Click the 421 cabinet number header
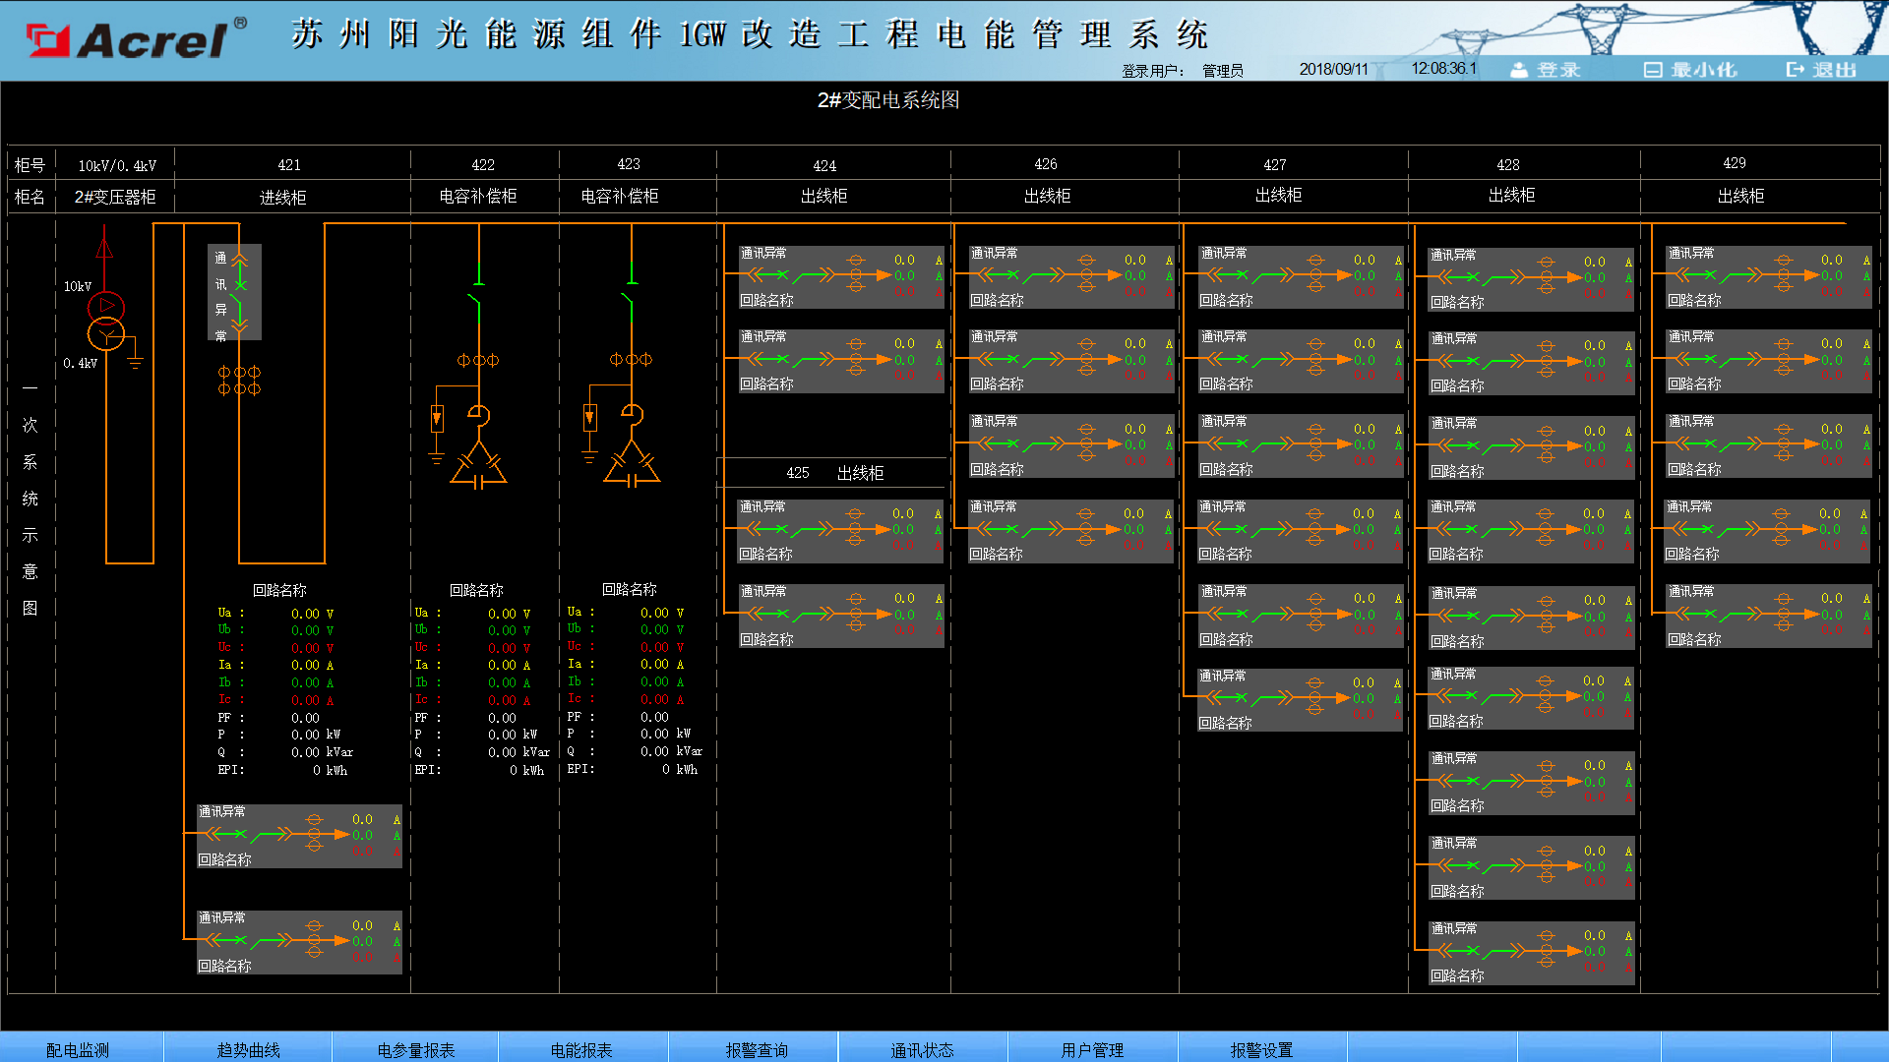Image resolution: width=1889 pixels, height=1062 pixels. pos(289,165)
